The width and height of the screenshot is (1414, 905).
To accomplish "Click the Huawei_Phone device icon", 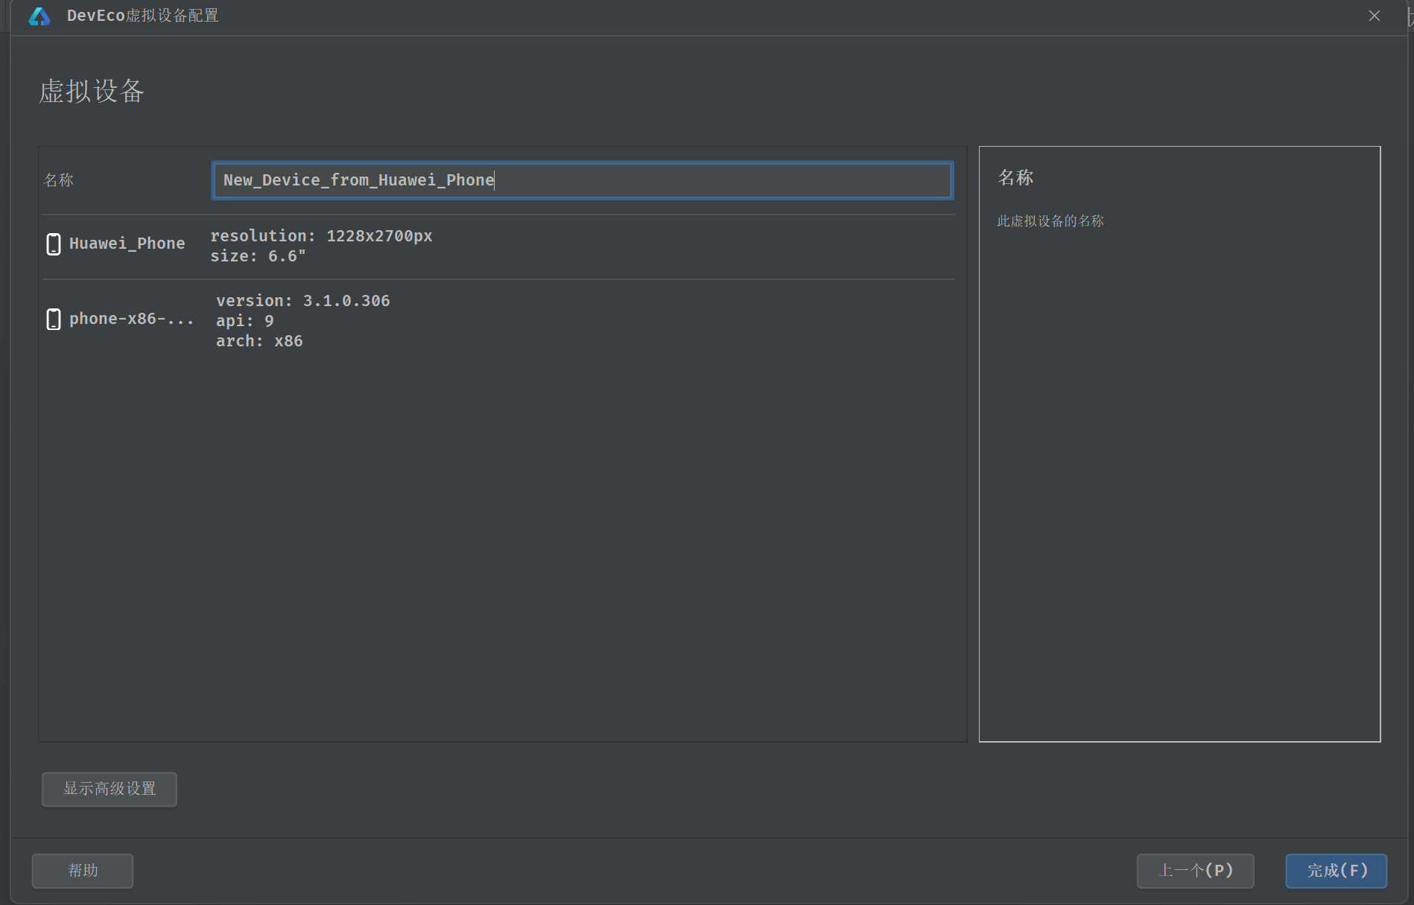I will (54, 244).
